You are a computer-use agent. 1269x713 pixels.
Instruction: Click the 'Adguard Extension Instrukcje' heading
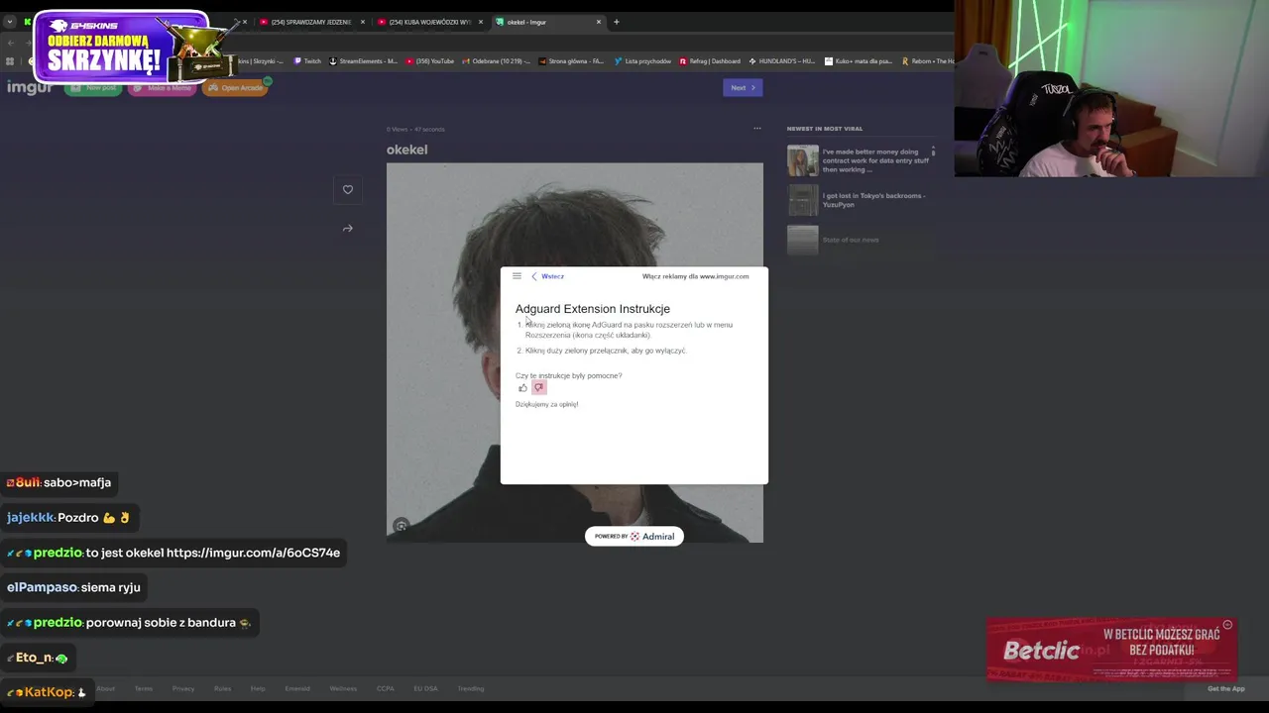(593, 309)
